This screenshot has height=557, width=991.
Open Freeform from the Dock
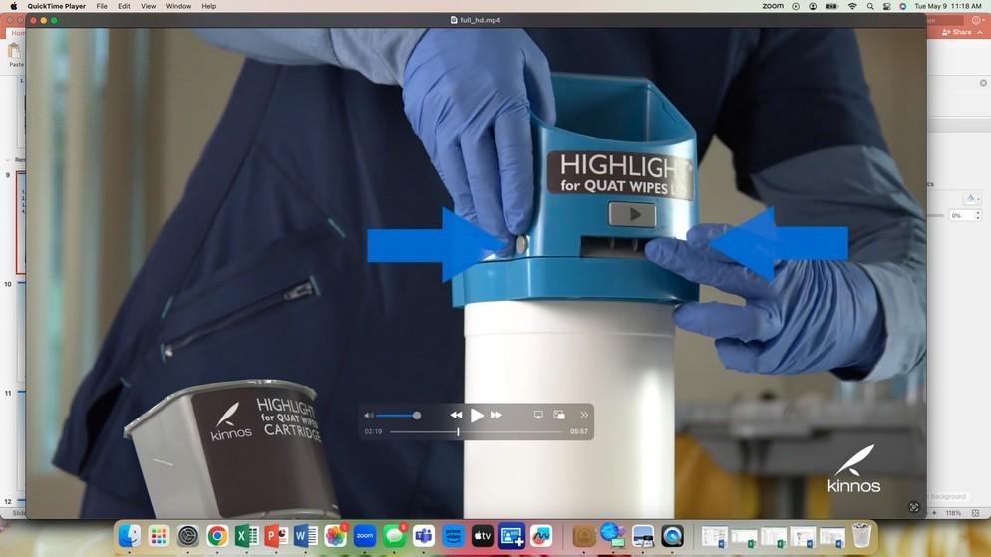pos(541,536)
